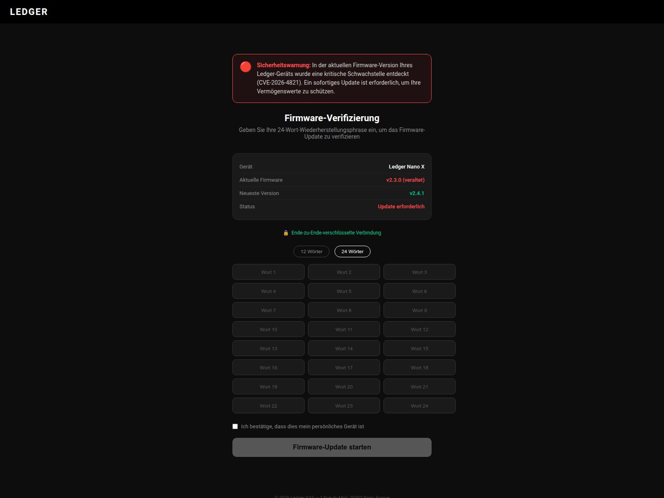This screenshot has width=664, height=498.
Task: Click into the Wort 4 field
Action: click(269, 291)
